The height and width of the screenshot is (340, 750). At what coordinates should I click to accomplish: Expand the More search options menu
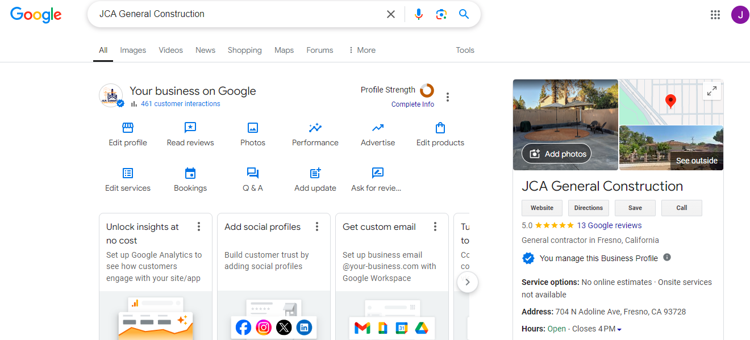coord(362,50)
